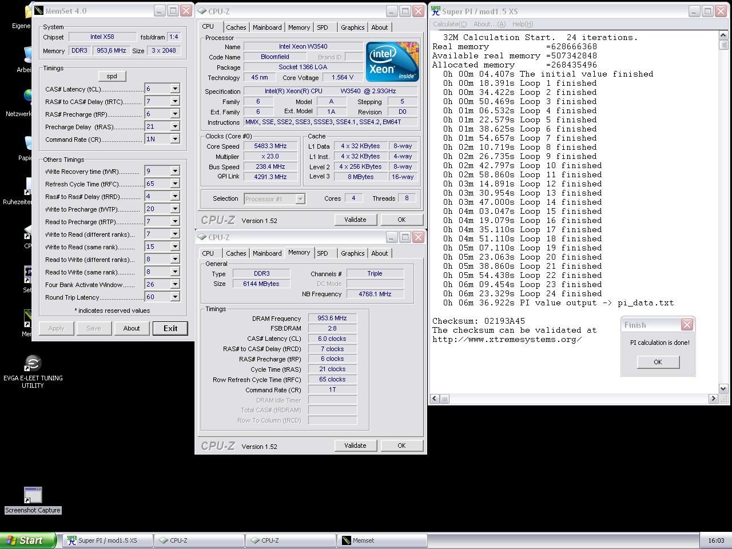Select first CPU-Z taskbar button
Image resolution: width=732 pixels, height=549 pixels.
point(199,540)
